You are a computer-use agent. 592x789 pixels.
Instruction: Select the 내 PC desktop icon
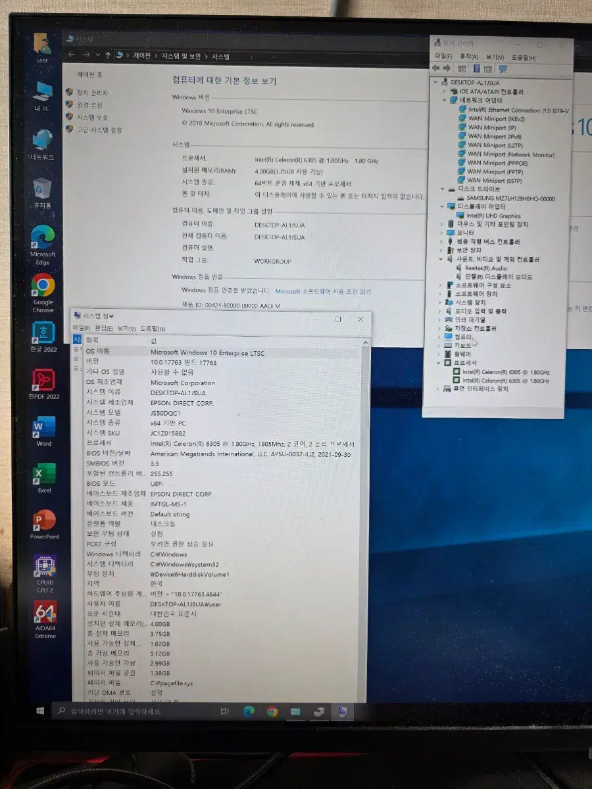(42, 97)
